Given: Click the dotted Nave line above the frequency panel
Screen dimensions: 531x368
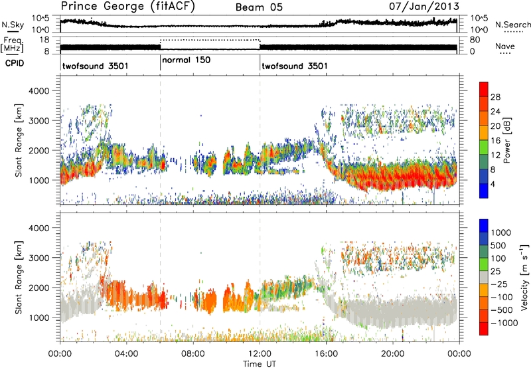Looking at the screenshot, I should [x=210, y=40].
